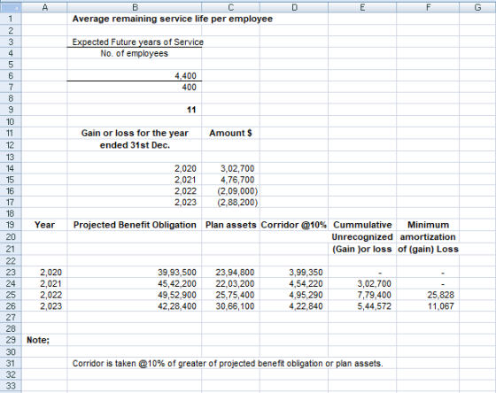Select row 23 header

(x=11, y=273)
